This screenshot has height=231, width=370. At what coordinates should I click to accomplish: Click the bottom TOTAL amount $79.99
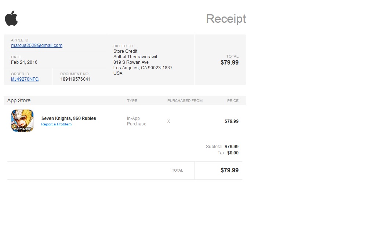point(229,170)
